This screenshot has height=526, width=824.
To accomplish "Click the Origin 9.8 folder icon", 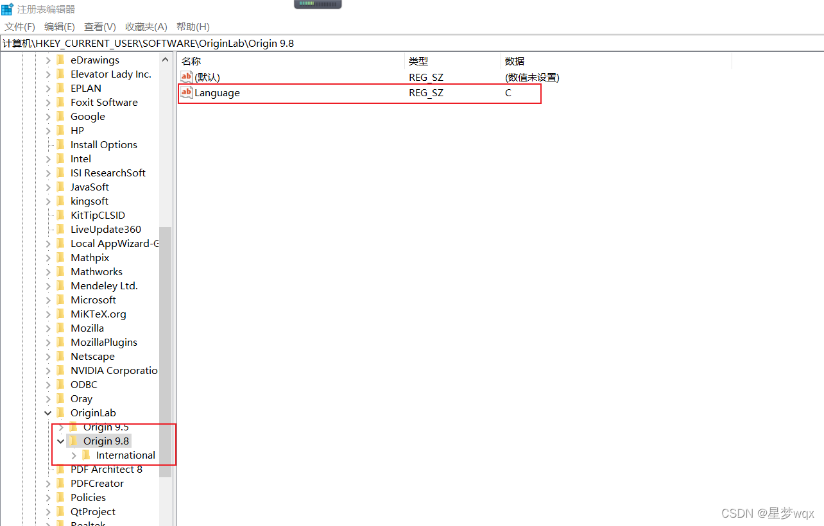I will tap(74, 441).
